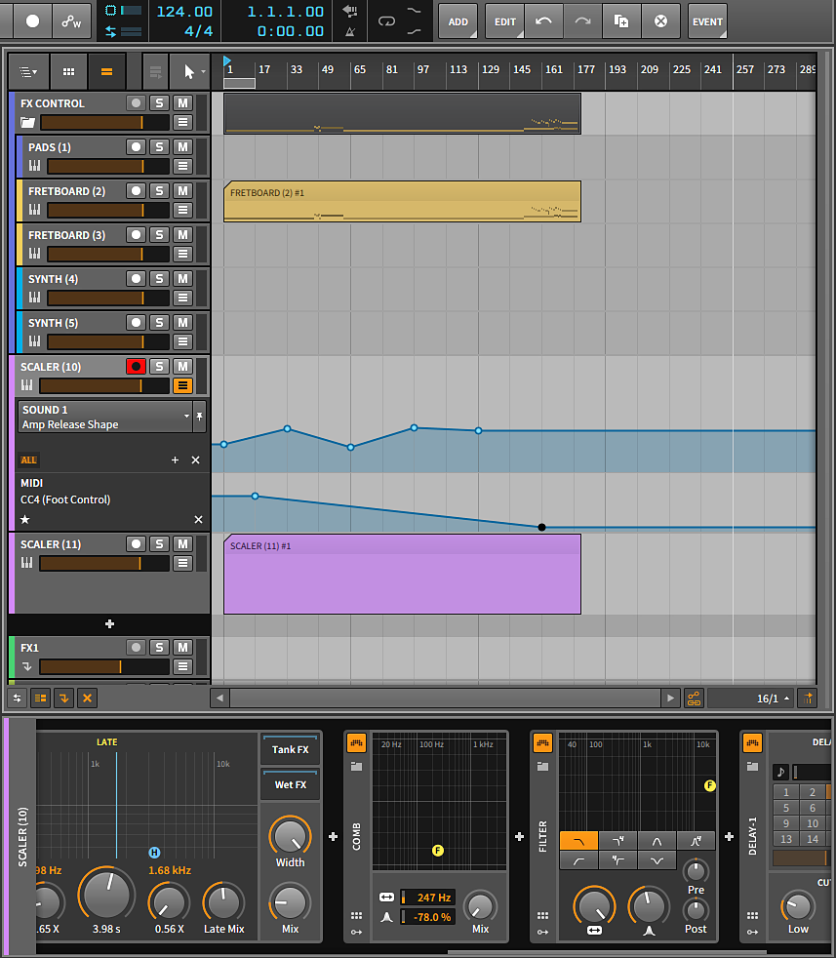Toggle the orange arranger timeline view icon

[106, 72]
